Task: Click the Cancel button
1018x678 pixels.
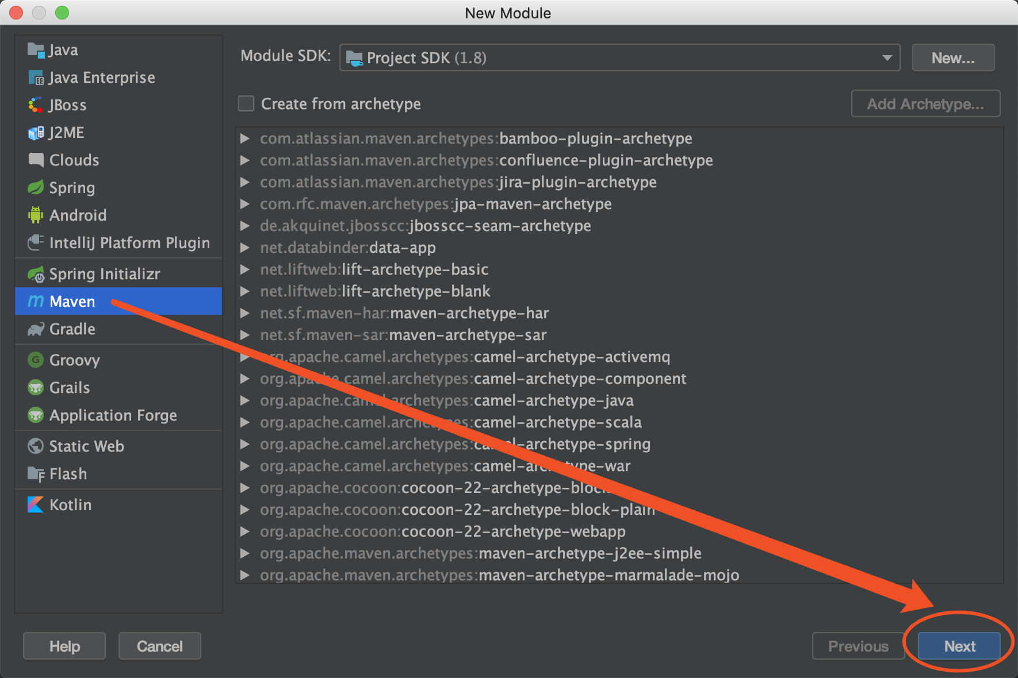Action: (x=159, y=646)
